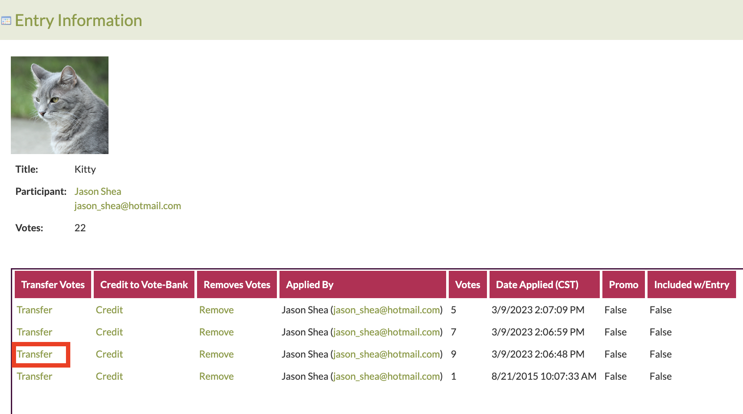Click the Votes: field label
Image resolution: width=743 pixels, height=414 pixels.
pos(29,228)
